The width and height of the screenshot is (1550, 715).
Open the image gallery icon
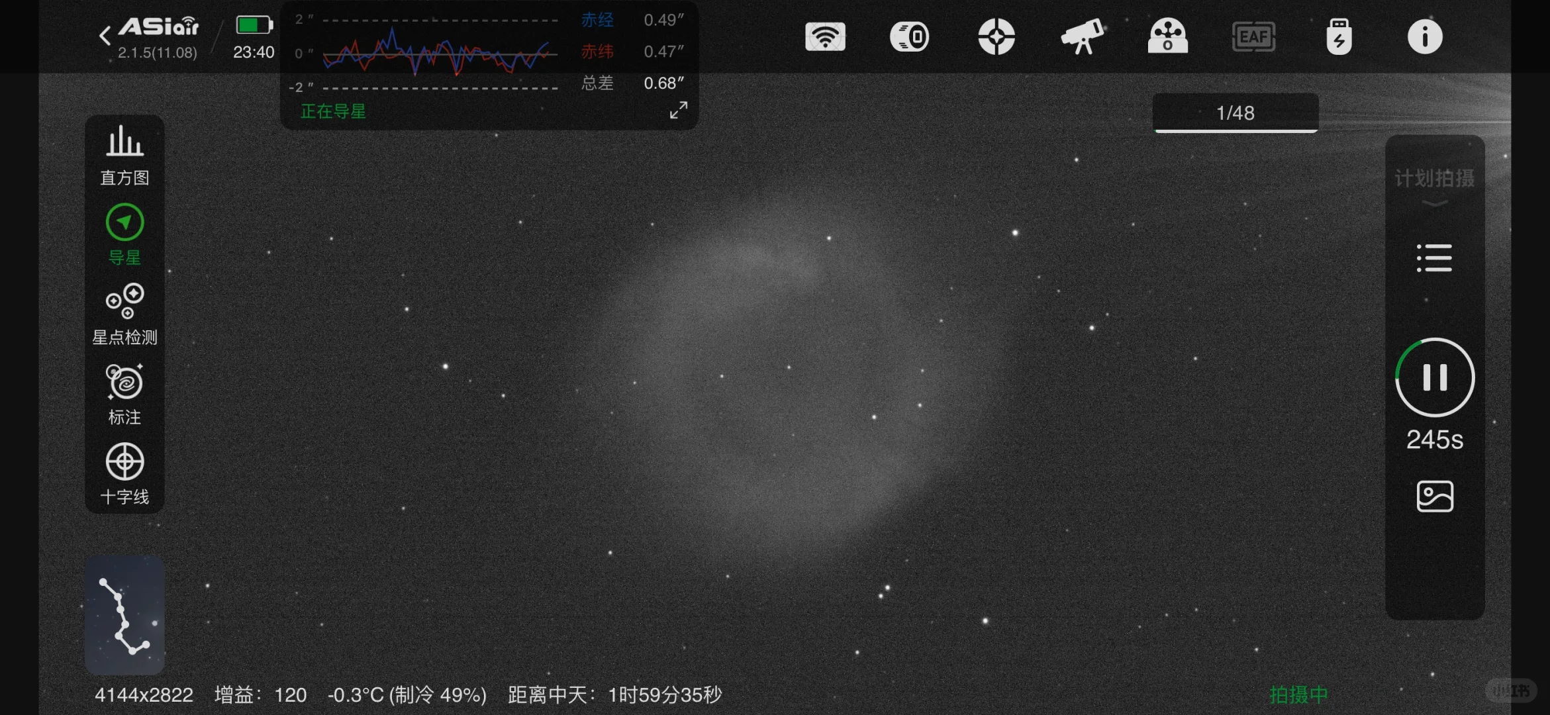click(x=1434, y=497)
